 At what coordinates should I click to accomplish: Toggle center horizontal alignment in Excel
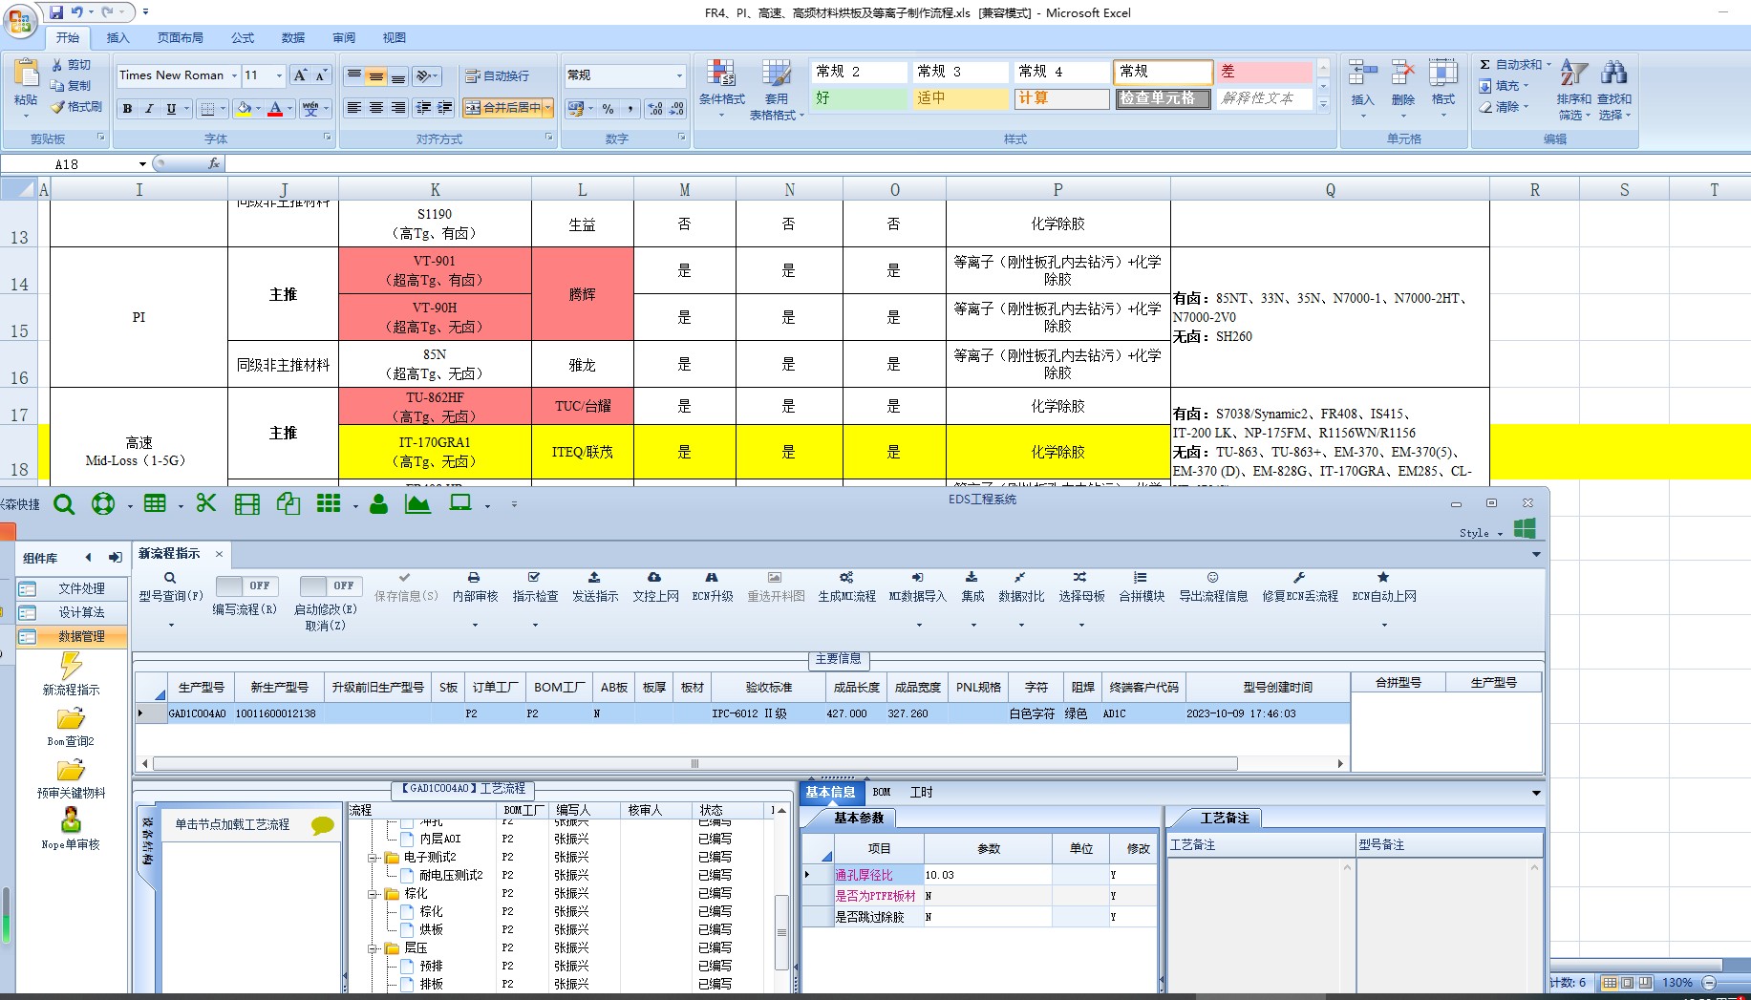(x=376, y=108)
